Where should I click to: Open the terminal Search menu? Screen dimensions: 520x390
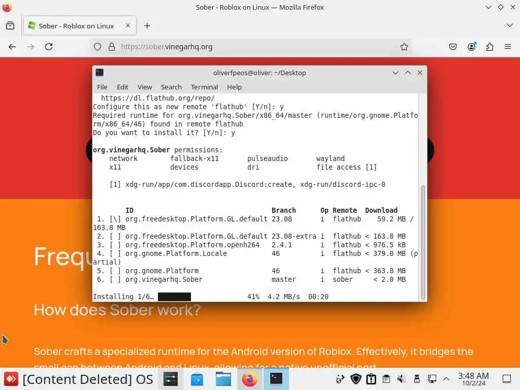(171, 87)
